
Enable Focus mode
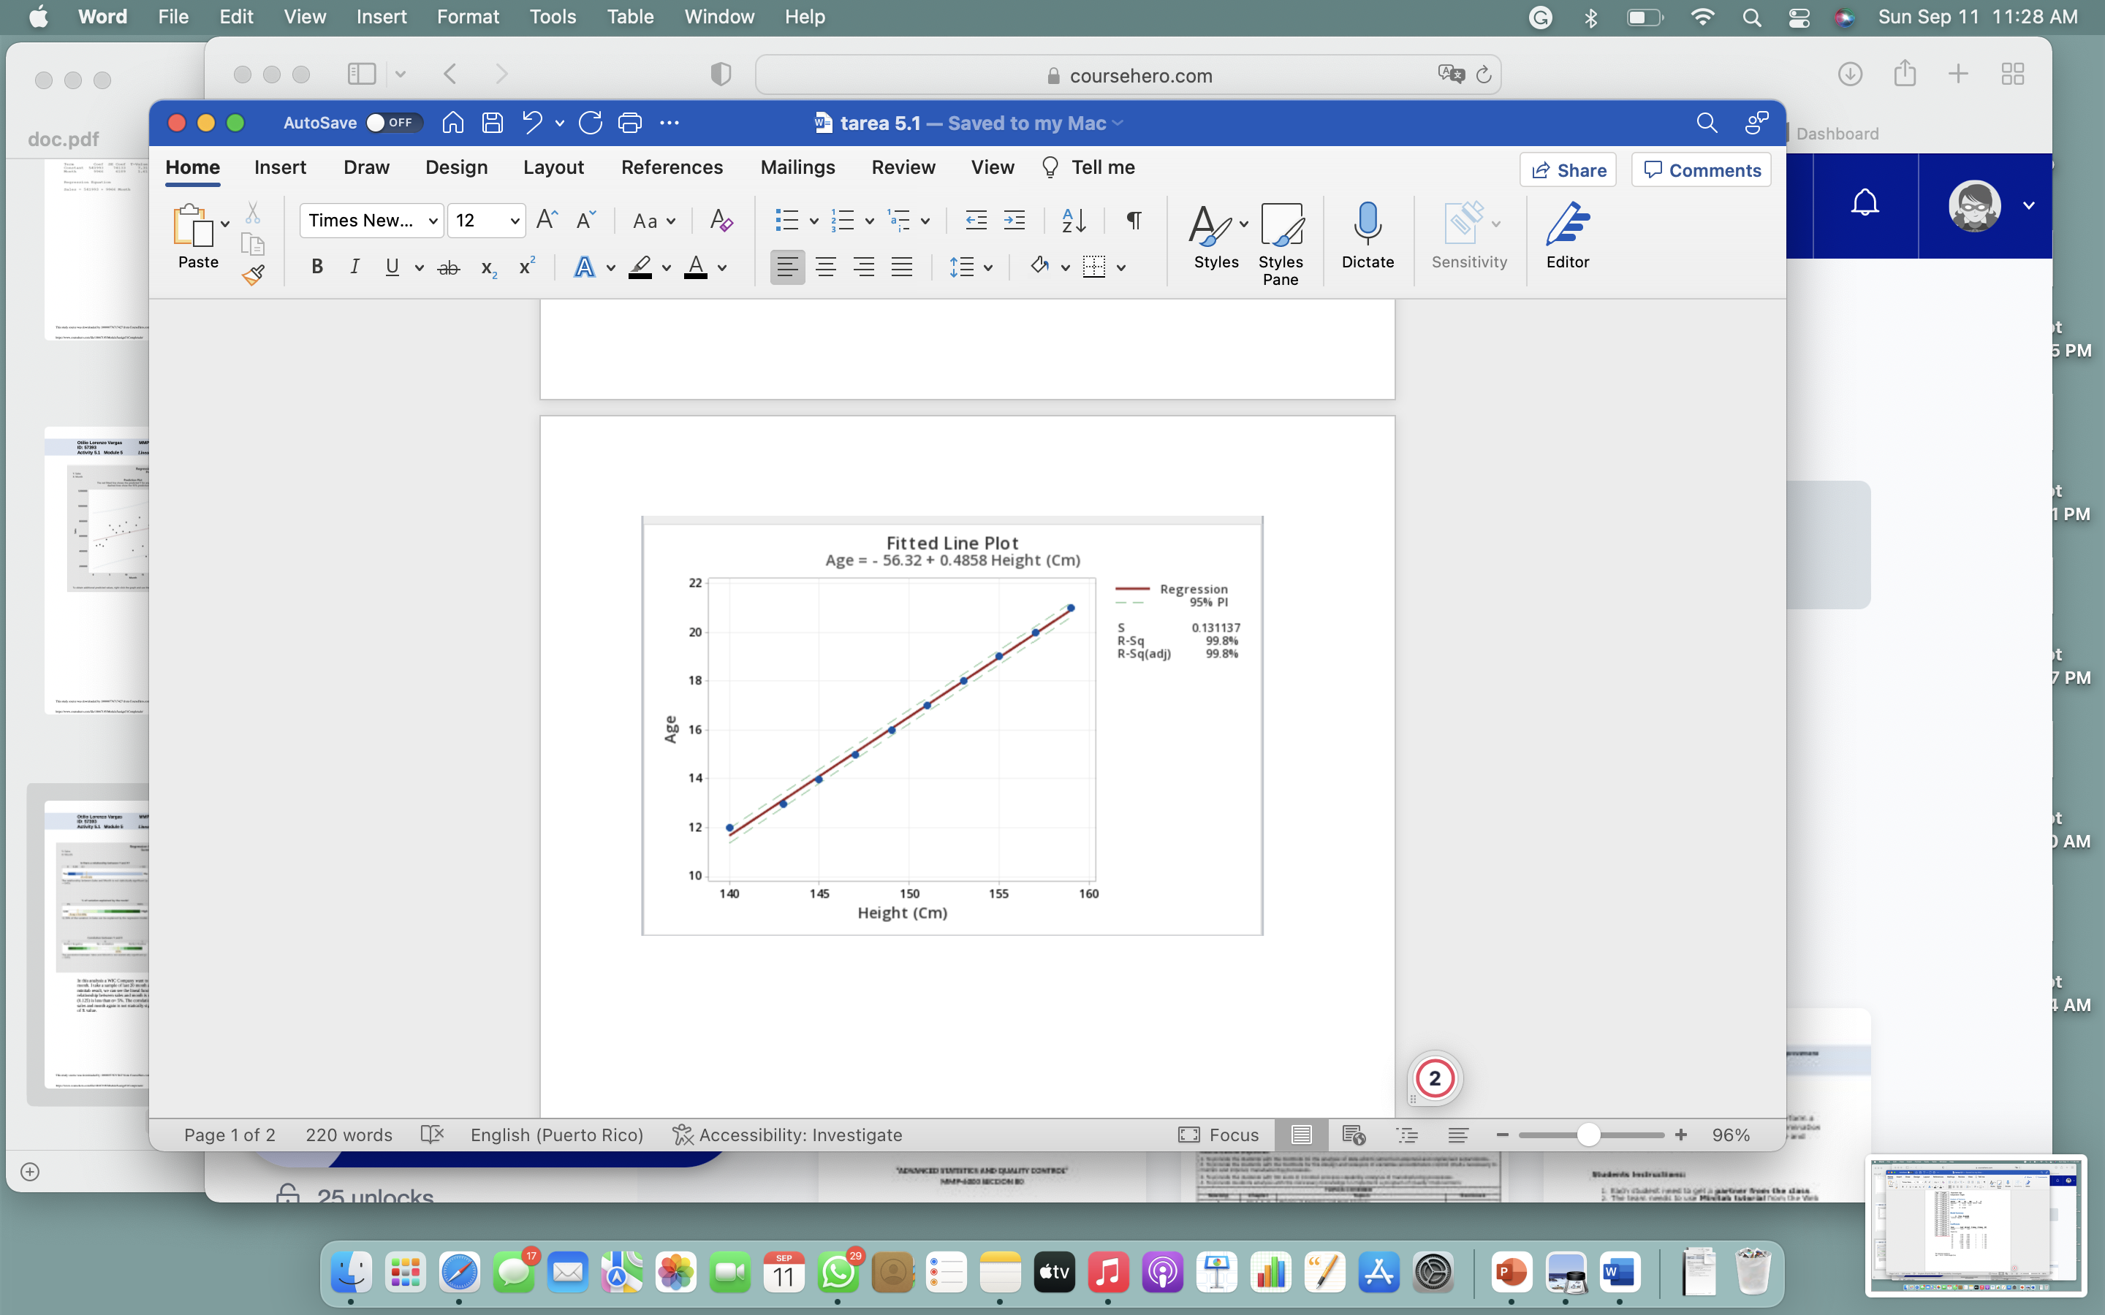point(1221,1134)
